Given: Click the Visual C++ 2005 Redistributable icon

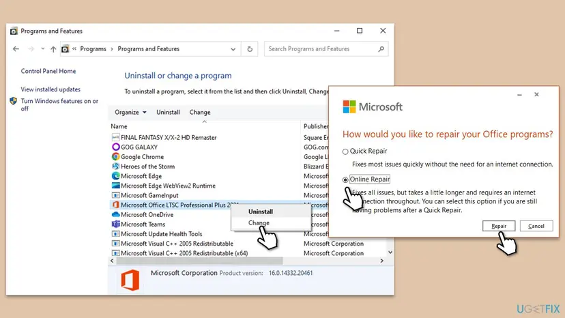Looking at the screenshot, I should coord(115,244).
